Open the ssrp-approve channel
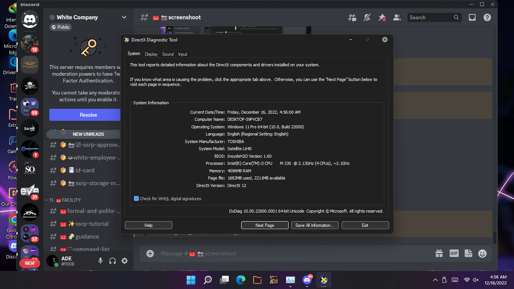This screenshot has height=289, width=514. pos(85,145)
